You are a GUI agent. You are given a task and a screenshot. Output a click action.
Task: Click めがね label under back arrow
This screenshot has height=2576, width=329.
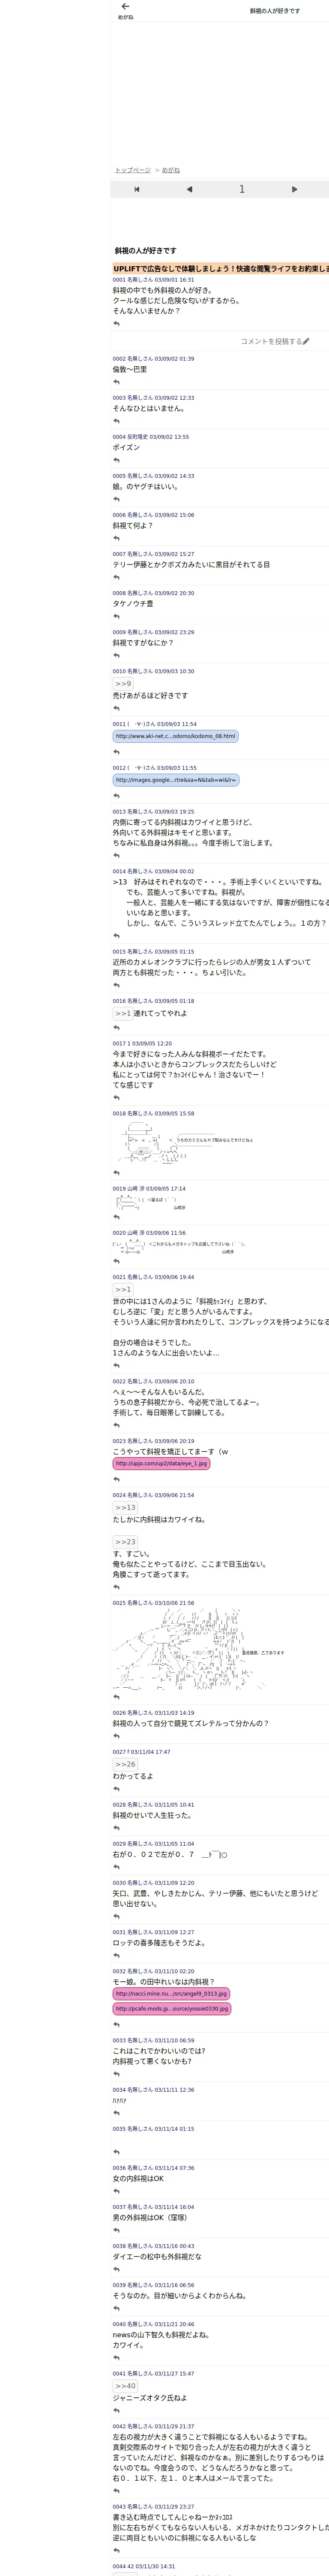tap(125, 17)
